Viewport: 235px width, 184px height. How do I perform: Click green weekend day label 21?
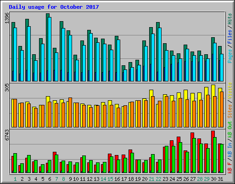coord(151,179)
